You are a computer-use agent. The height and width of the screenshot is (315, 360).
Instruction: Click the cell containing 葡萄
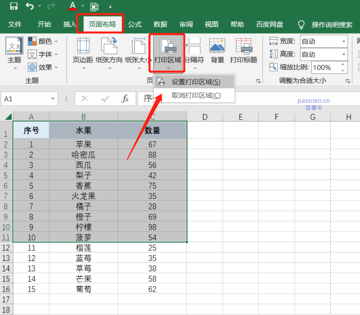[84, 289]
